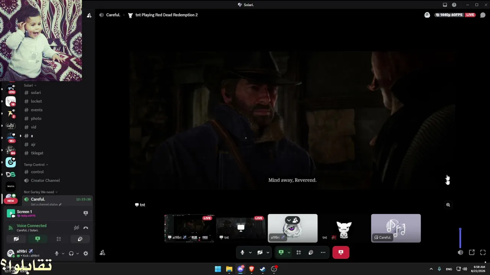Mute the stream volume speaker icon
The width and height of the screenshot is (490, 275).
click(460, 252)
